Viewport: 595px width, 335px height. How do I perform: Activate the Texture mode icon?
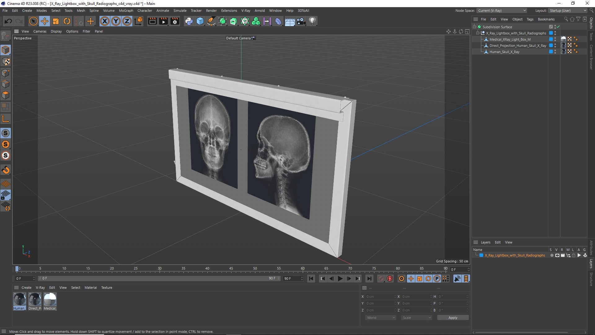coord(6,61)
